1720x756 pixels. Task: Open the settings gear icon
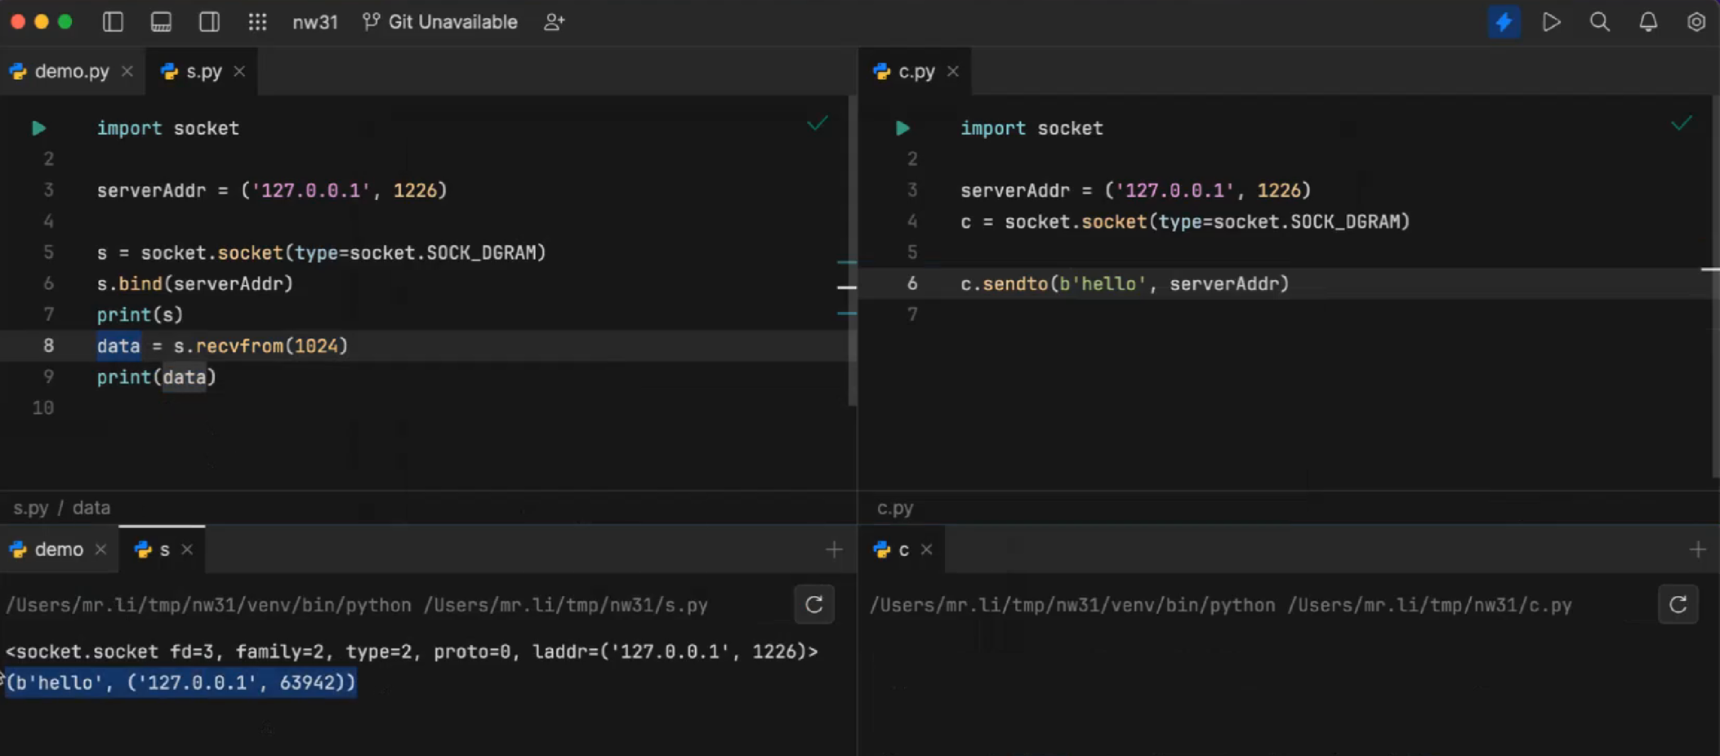click(1696, 22)
